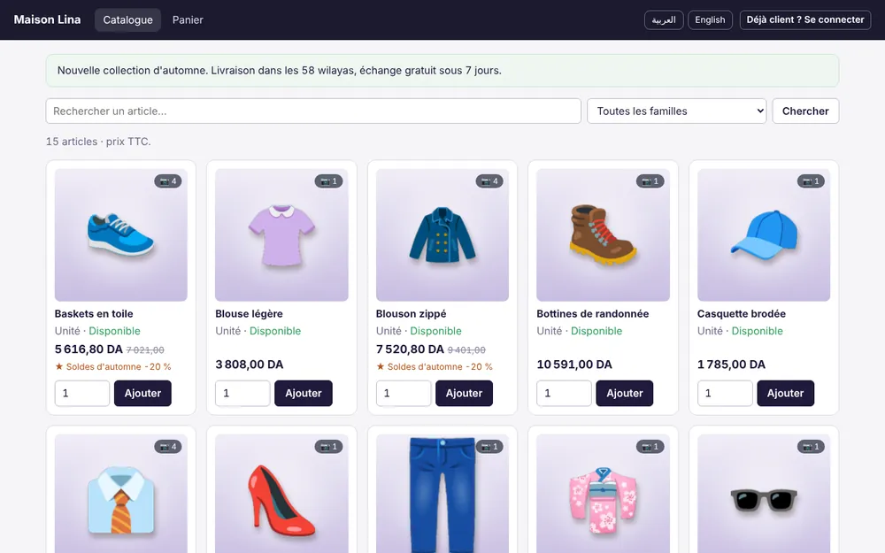Add Blouson zippé to cart
885x553 pixels.
pyautogui.click(x=464, y=394)
